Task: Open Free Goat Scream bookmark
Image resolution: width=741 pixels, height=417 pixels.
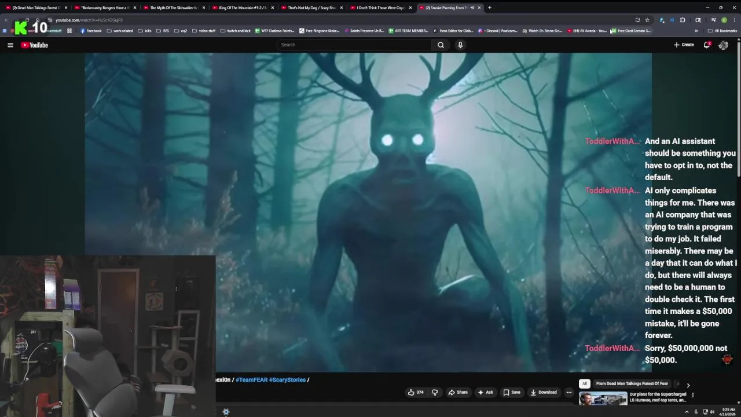Action: tap(630, 31)
